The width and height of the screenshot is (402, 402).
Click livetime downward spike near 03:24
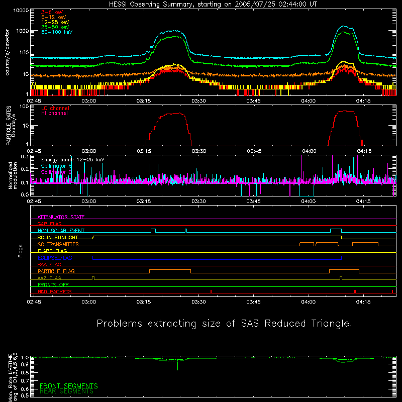click(177, 365)
